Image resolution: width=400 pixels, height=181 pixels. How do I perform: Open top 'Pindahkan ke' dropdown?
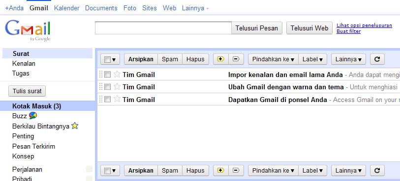click(x=273, y=59)
